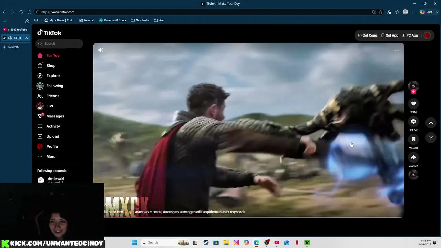The width and height of the screenshot is (441, 248).
Task: Like the video with heart icon
Action: pyautogui.click(x=413, y=104)
